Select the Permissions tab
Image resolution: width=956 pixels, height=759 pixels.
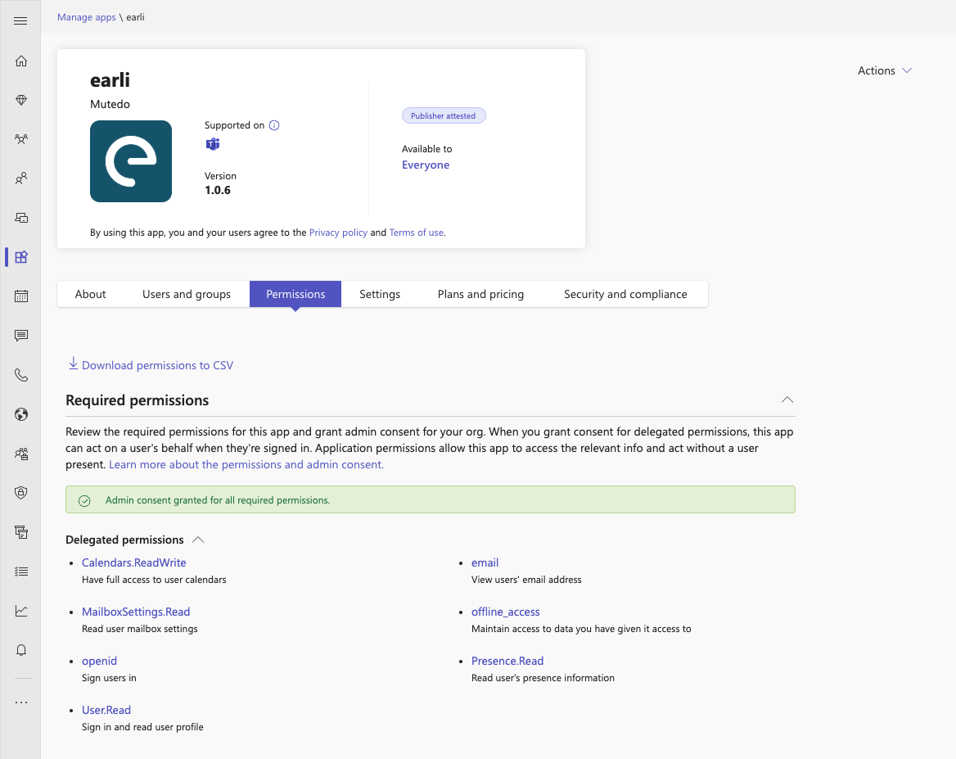295,294
